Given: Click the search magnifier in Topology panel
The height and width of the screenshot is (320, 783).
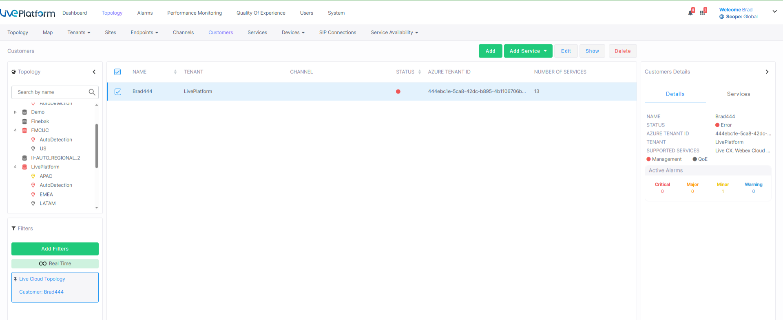Looking at the screenshot, I should pyautogui.click(x=92, y=92).
